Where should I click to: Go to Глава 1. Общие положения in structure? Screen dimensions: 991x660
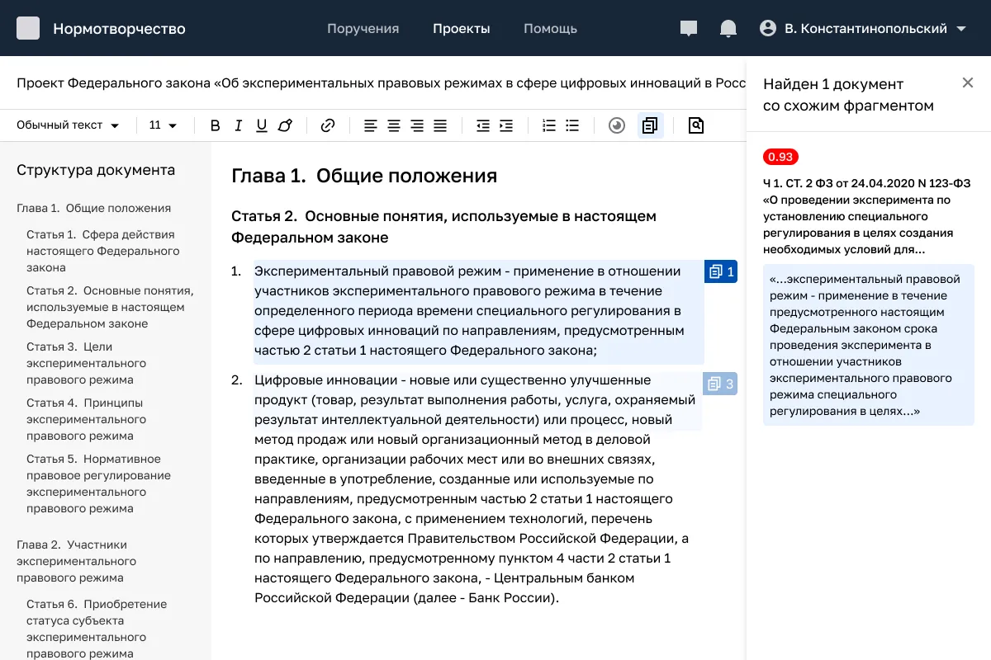point(93,208)
